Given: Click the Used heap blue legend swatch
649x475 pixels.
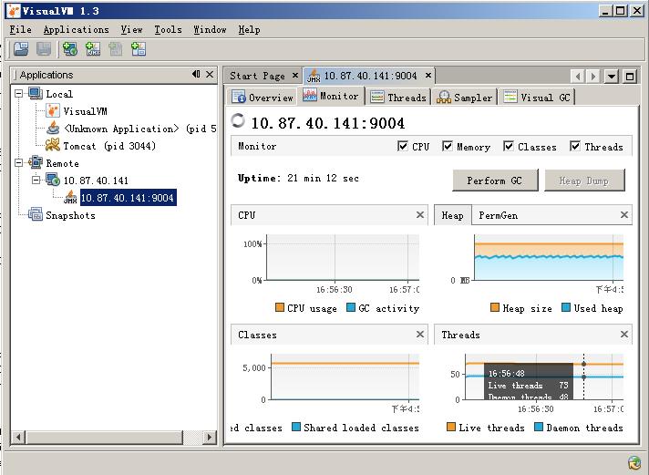Looking at the screenshot, I should (x=566, y=307).
